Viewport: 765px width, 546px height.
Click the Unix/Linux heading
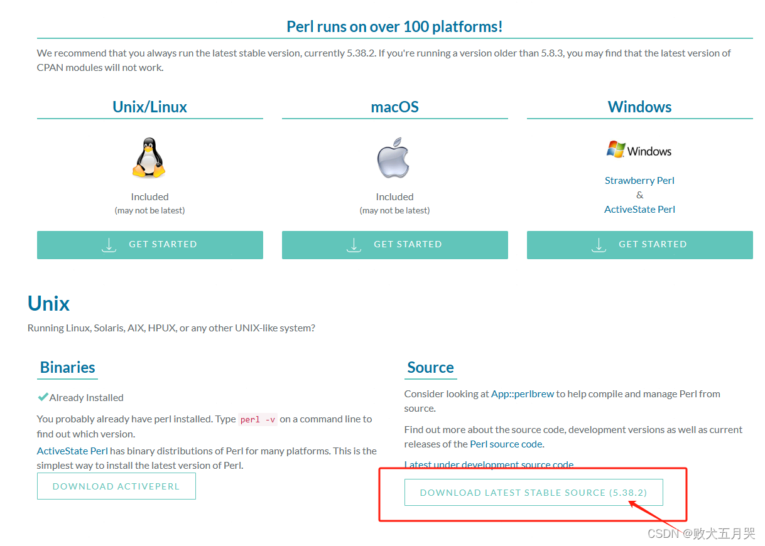(x=149, y=107)
